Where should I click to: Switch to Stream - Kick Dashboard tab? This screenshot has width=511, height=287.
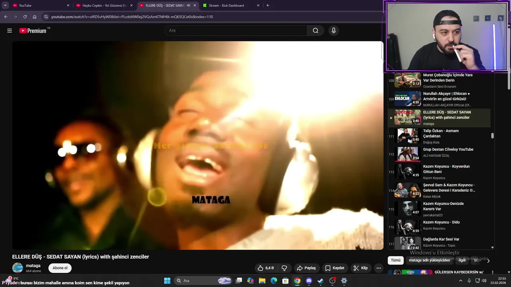pos(231,6)
